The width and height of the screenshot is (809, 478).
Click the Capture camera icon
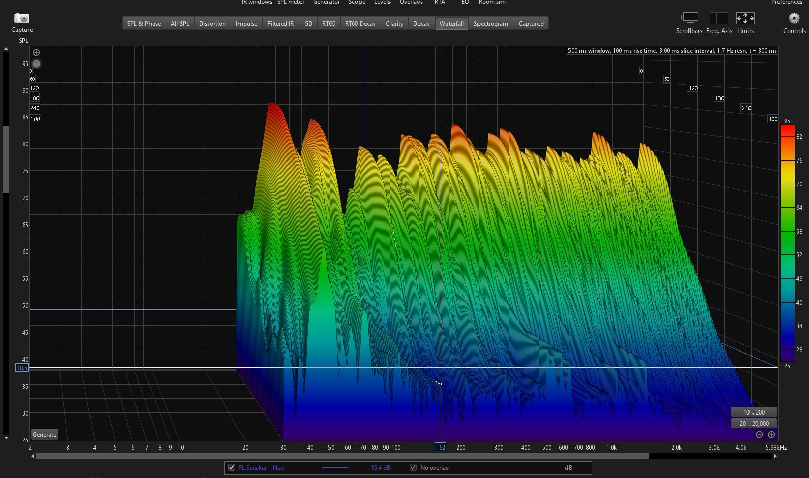tap(21, 18)
